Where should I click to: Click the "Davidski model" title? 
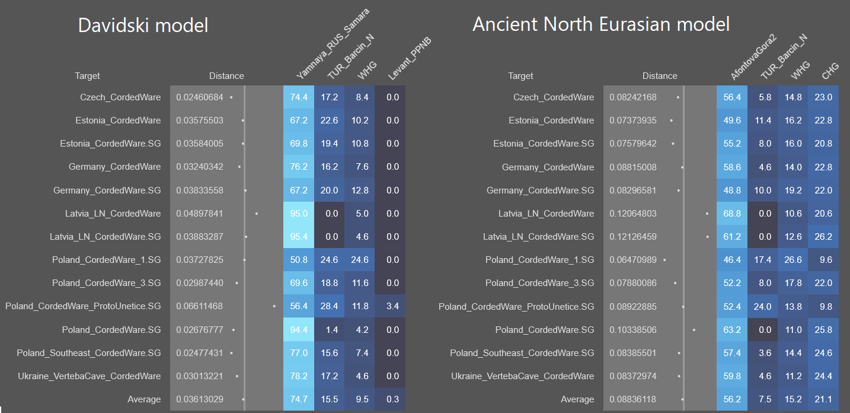coord(143,26)
